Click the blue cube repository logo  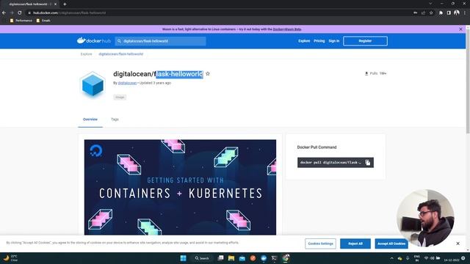tap(93, 85)
